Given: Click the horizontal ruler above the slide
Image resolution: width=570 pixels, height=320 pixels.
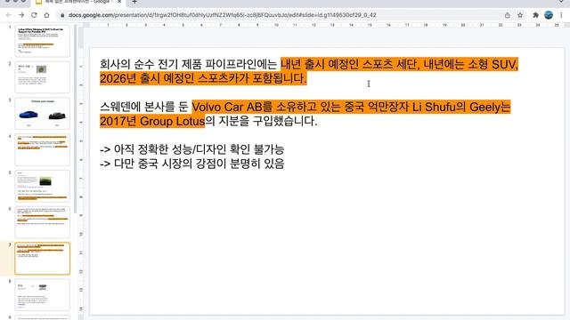Looking at the screenshot, I should (326, 25).
